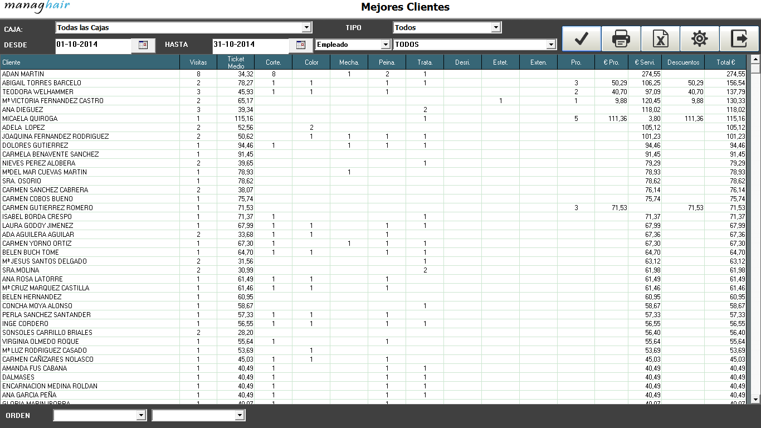Select the Cliente column header
Viewport: 761px width, 428px height.
pos(89,62)
